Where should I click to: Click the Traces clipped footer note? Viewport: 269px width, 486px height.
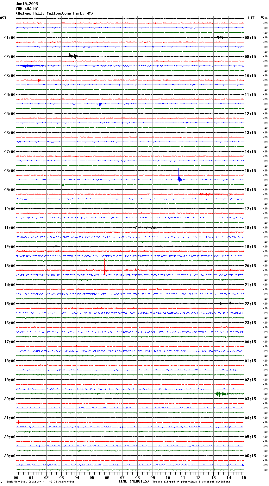pyautogui.click(x=191, y=482)
